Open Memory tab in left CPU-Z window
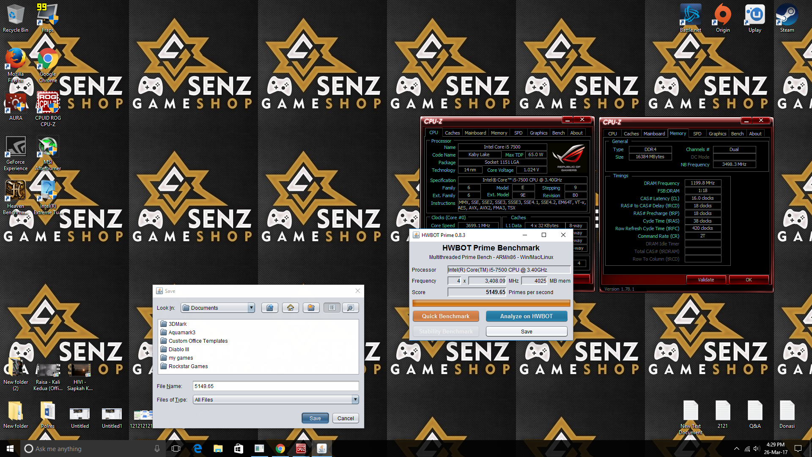The height and width of the screenshot is (457, 812). click(499, 133)
